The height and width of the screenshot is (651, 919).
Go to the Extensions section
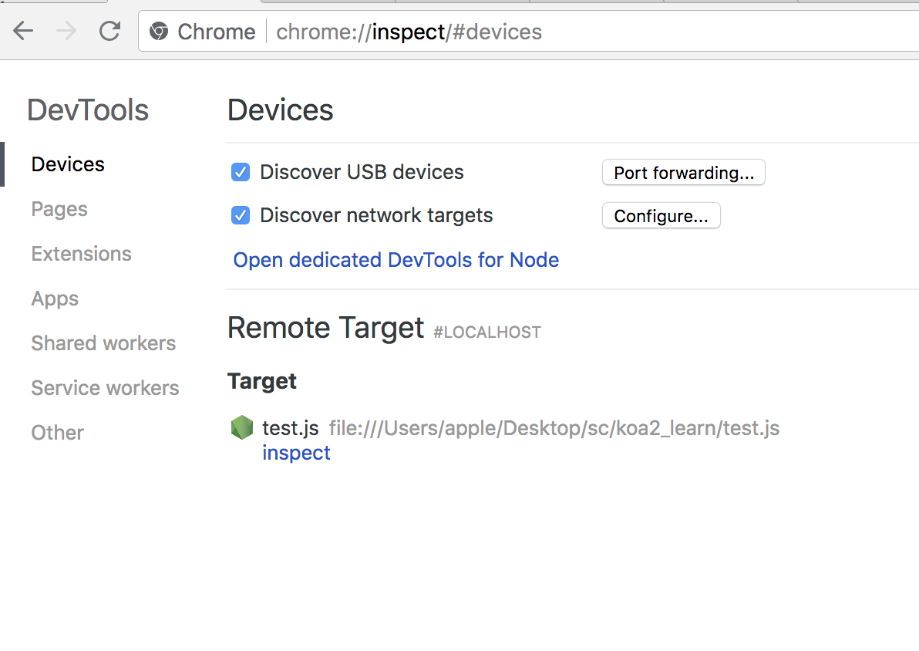click(x=82, y=254)
